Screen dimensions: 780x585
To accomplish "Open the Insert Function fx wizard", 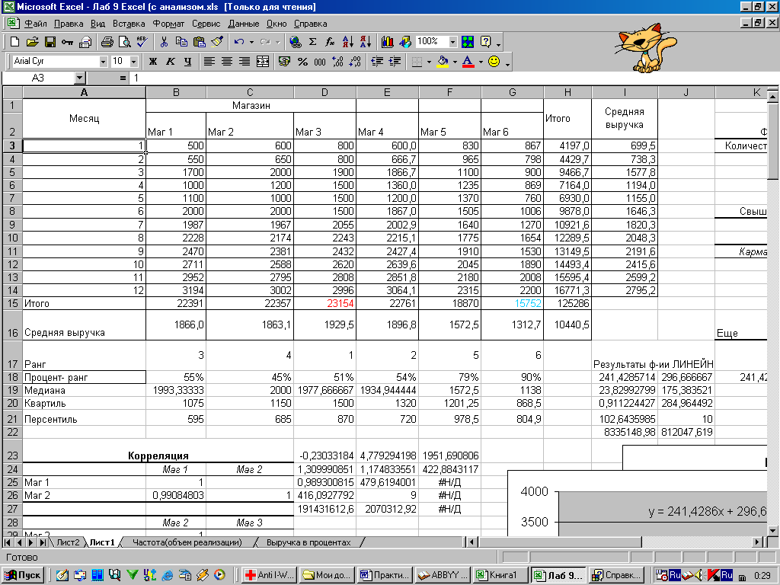I will click(330, 43).
